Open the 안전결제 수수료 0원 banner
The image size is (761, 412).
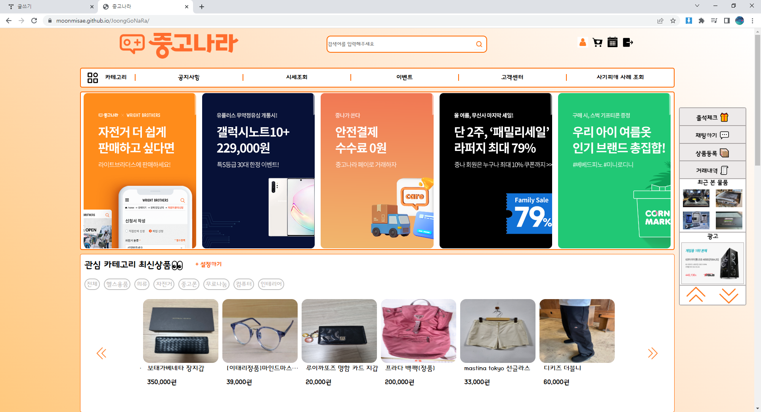(x=377, y=171)
